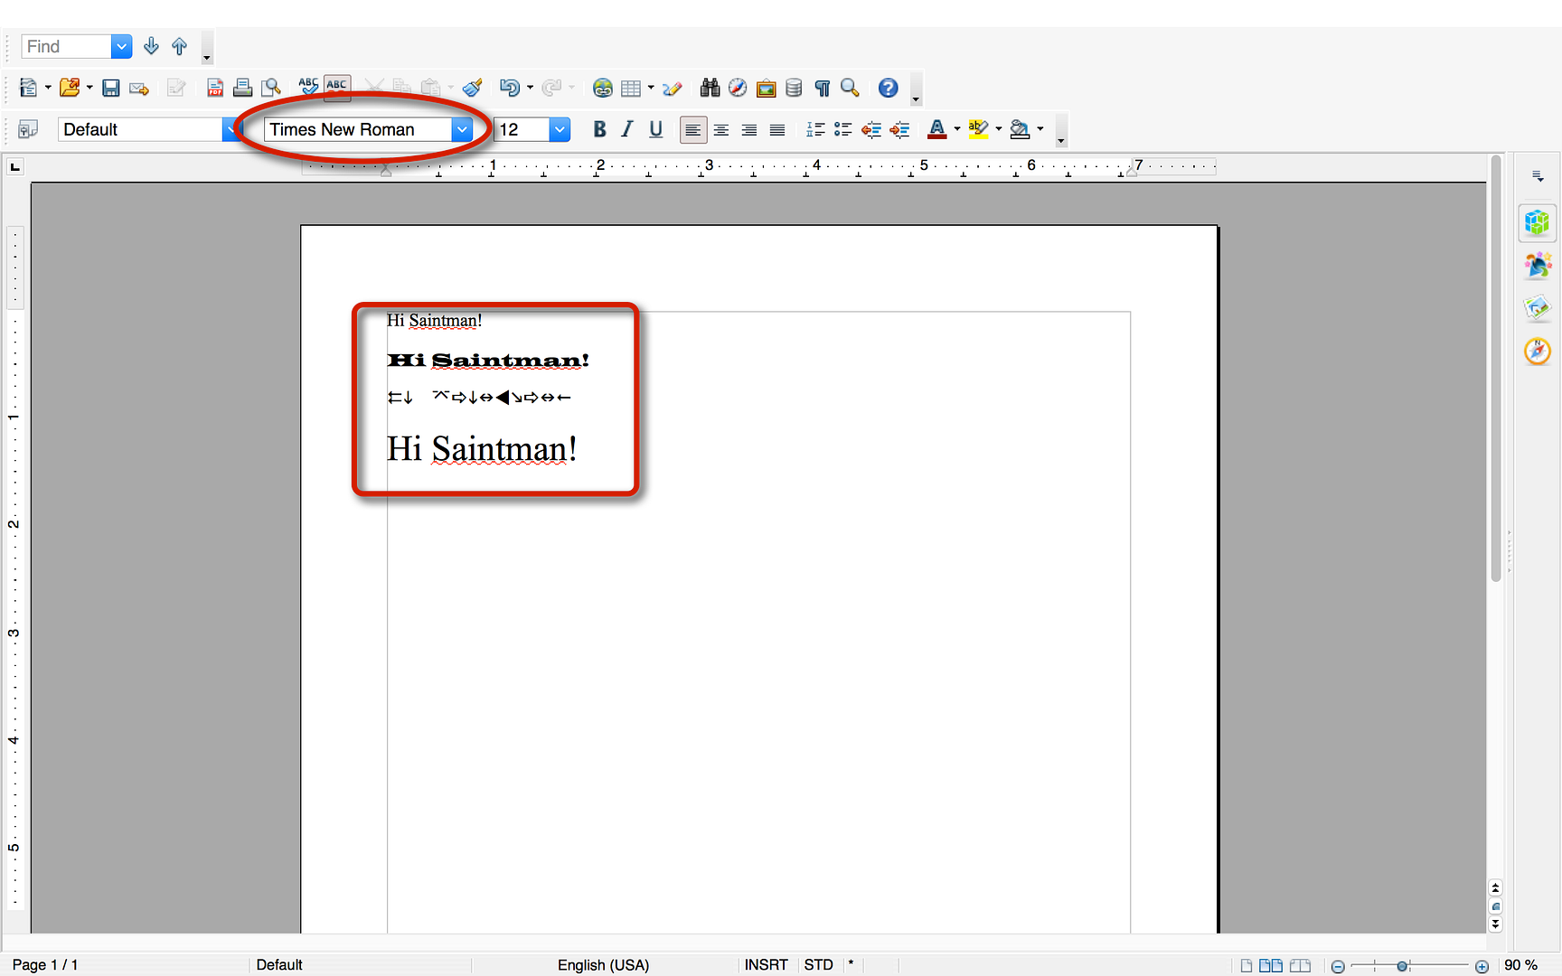Open the Navigation round button on scrollbar
1562x976 pixels.
point(1495,906)
